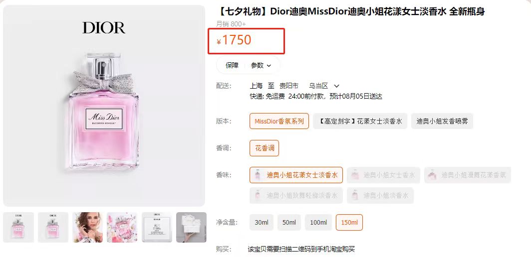Select the MissDior香氛系列 version
This screenshot has height=257, width=531.
click(x=279, y=121)
